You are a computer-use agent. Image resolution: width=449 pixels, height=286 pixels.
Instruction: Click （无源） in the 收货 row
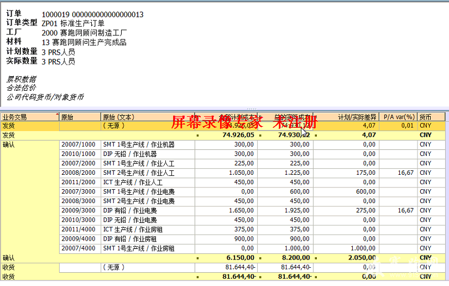(x=114, y=267)
